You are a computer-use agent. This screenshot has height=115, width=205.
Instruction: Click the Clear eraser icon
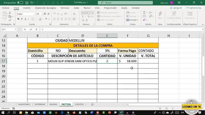144,20
